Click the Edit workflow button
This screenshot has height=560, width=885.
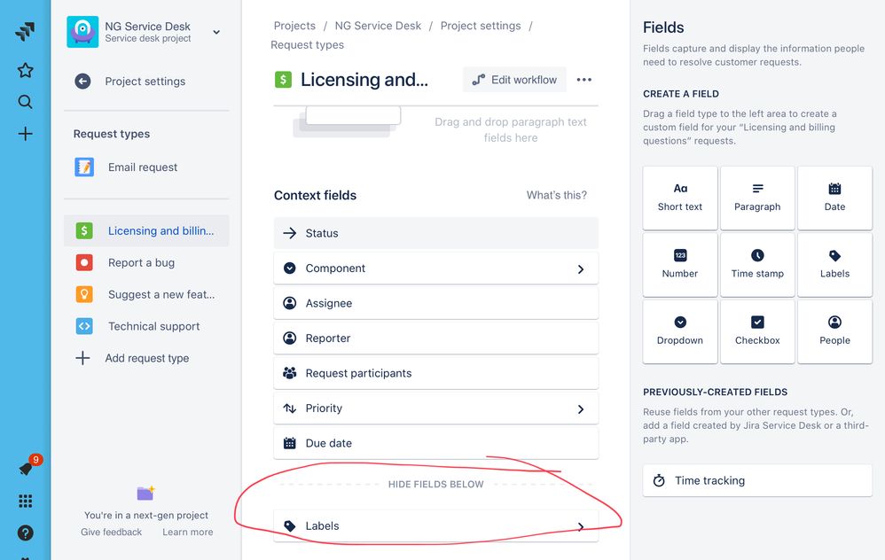pyautogui.click(x=514, y=80)
